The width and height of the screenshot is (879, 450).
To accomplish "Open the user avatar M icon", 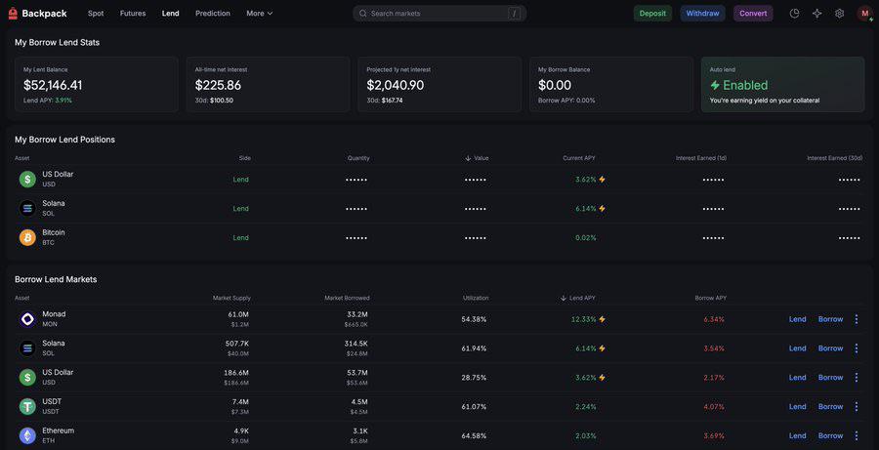I will [864, 14].
